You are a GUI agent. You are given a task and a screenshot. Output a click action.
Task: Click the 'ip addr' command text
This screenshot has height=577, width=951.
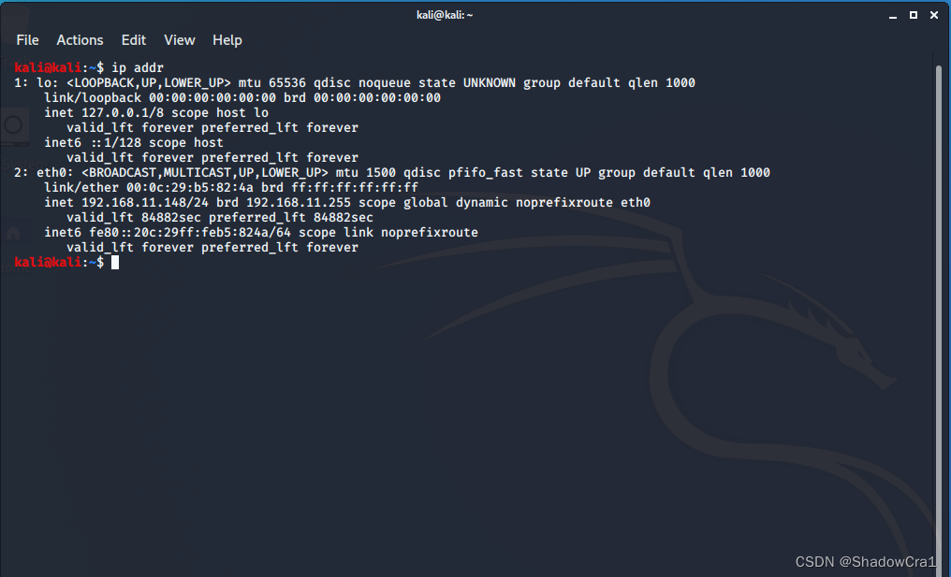(x=138, y=67)
